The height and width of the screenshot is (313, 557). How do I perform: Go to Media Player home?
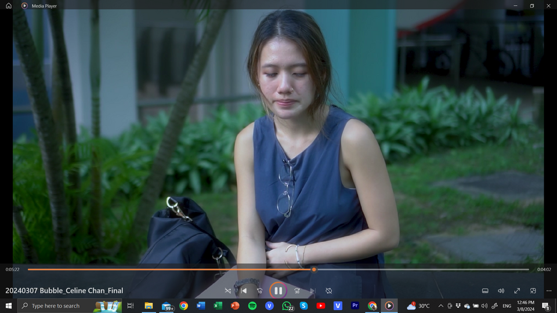pyautogui.click(x=9, y=6)
